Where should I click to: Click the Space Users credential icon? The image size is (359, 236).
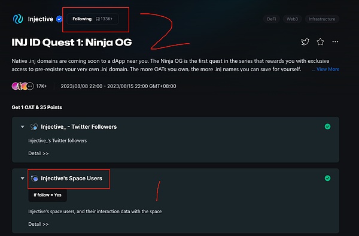(34, 178)
